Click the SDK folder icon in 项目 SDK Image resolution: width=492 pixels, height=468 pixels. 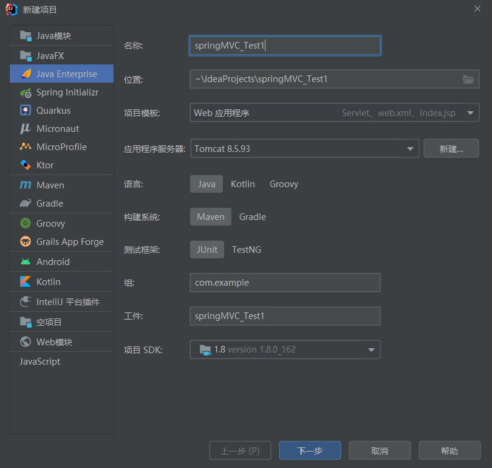tap(205, 349)
